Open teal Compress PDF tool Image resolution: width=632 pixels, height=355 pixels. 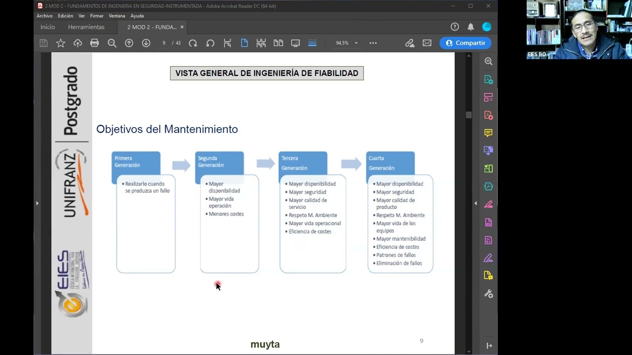pos(488,186)
